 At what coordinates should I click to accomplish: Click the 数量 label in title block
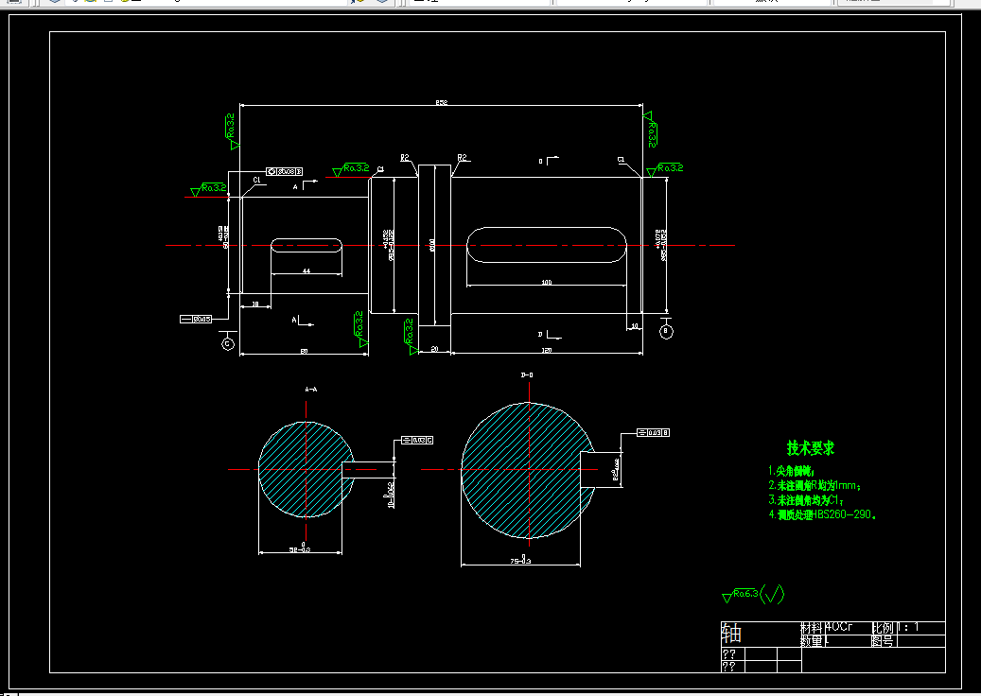coord(813,641)
